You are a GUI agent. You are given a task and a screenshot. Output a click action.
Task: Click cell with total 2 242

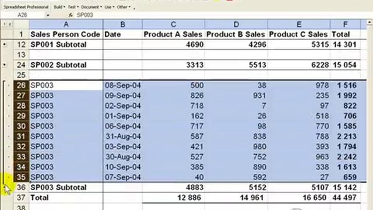click(345, 157)
